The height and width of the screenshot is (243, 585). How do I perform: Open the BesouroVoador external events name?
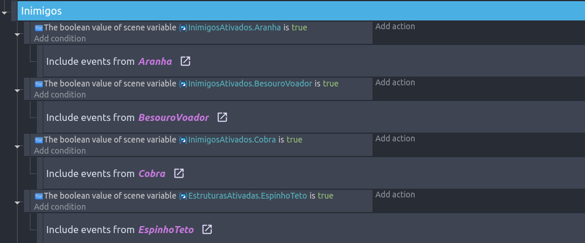(173, 117)
